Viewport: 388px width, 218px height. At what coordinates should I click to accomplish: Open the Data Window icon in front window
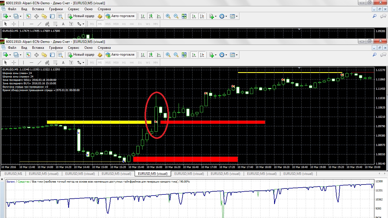(x=36, y=55)
